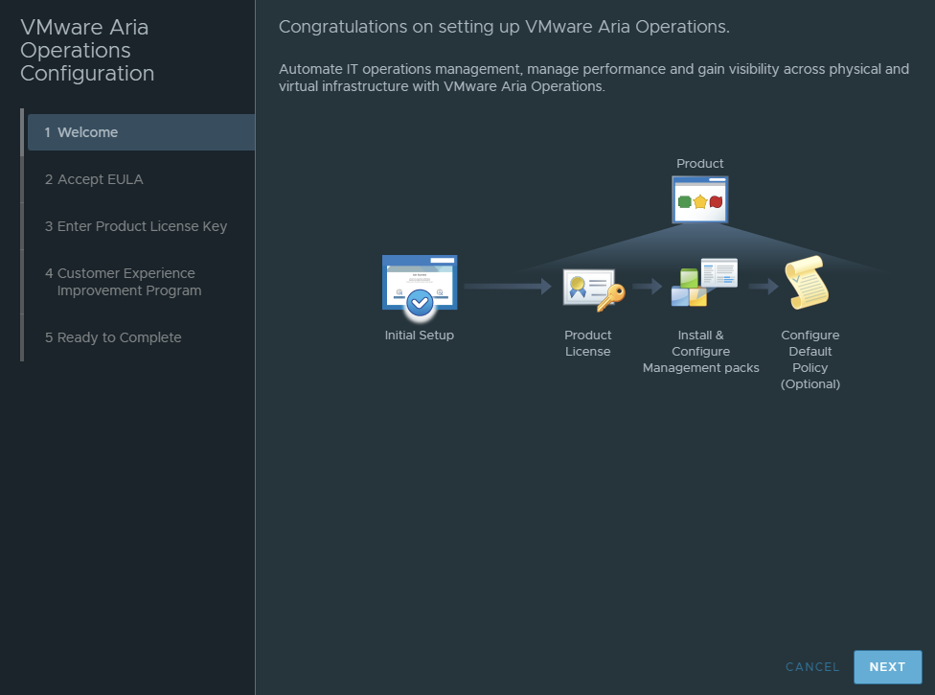Click the Default Policy scroll icon

807,282
